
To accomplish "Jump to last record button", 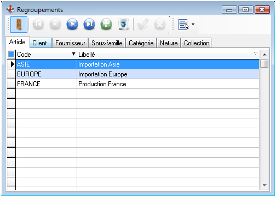I will [89, 24].
